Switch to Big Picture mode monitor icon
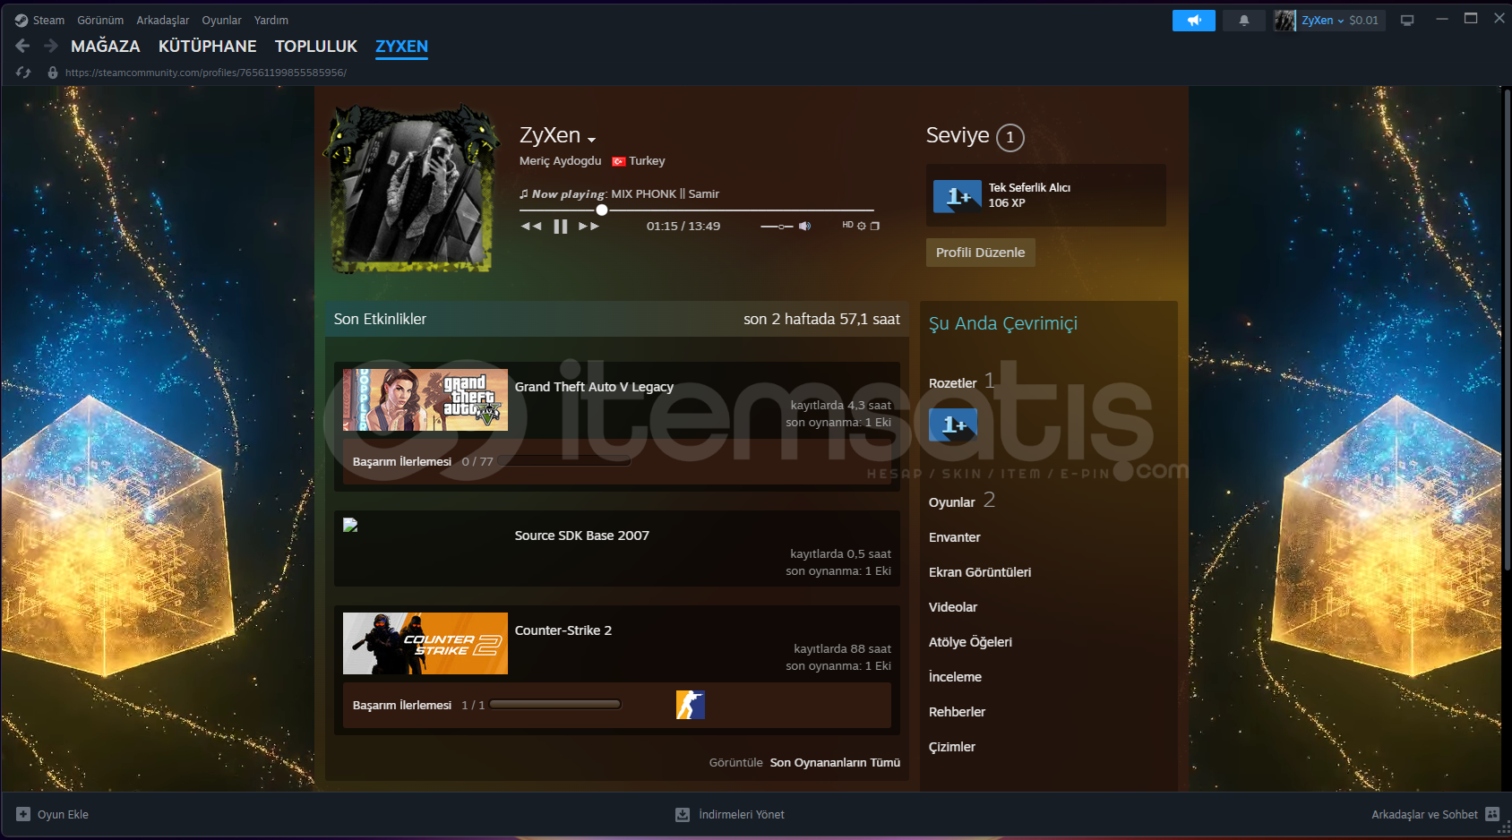 click(1407, 21)
